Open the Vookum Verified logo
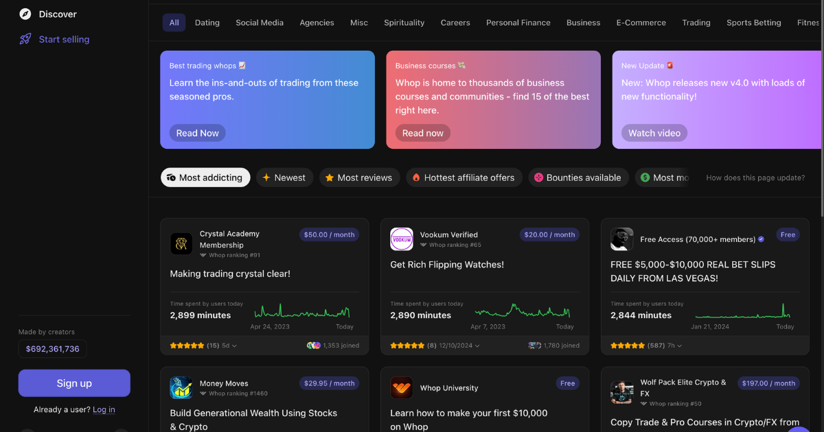This screenshot has height=432, width=824. (x=402, y=239)
